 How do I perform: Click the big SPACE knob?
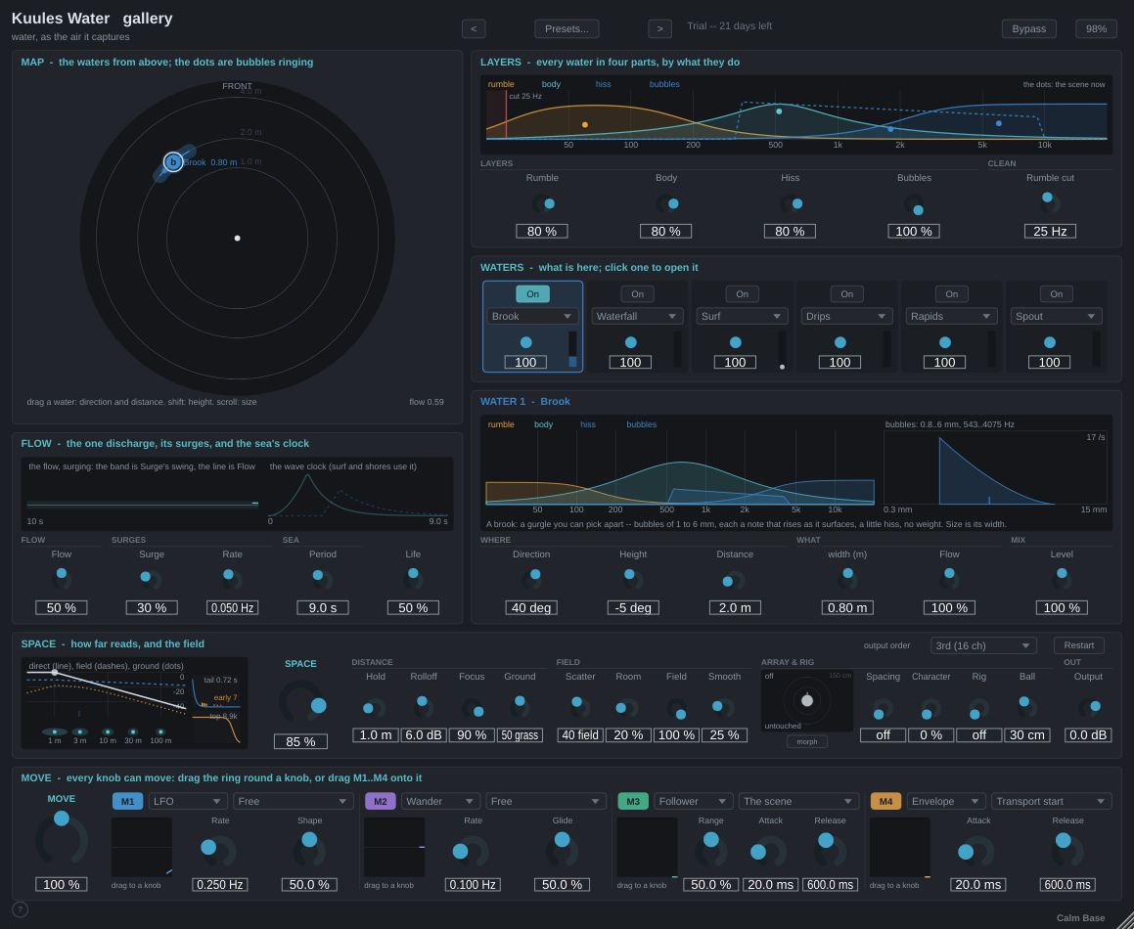[300, 701]
